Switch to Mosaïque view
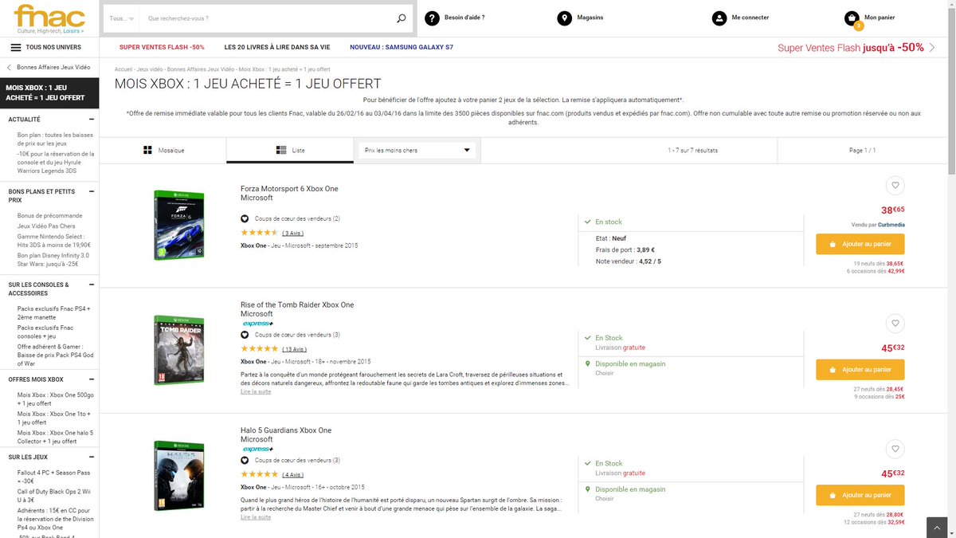956x538 pixels. [163, 150]
